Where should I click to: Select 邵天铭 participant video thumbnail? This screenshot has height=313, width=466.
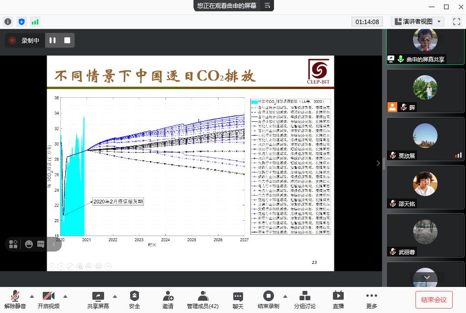425,187
